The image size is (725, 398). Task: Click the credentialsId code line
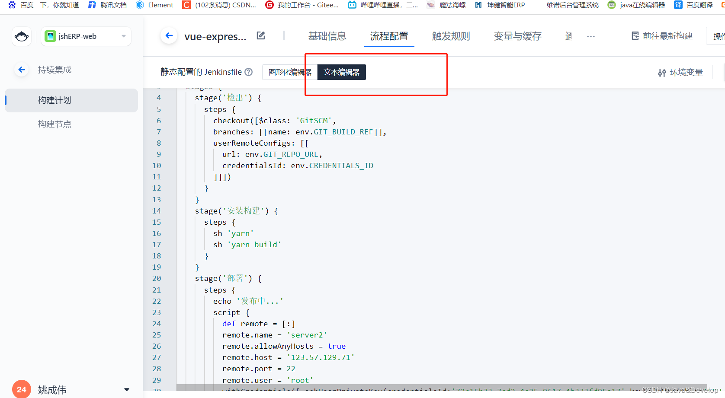298,166
